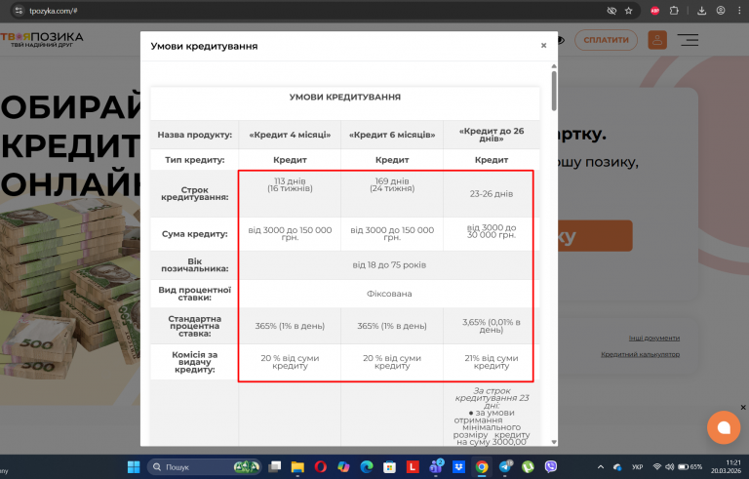Click dialog scrollbar up arrow
The width and height of the screenshot is (749, 479).
coord(554,66)
